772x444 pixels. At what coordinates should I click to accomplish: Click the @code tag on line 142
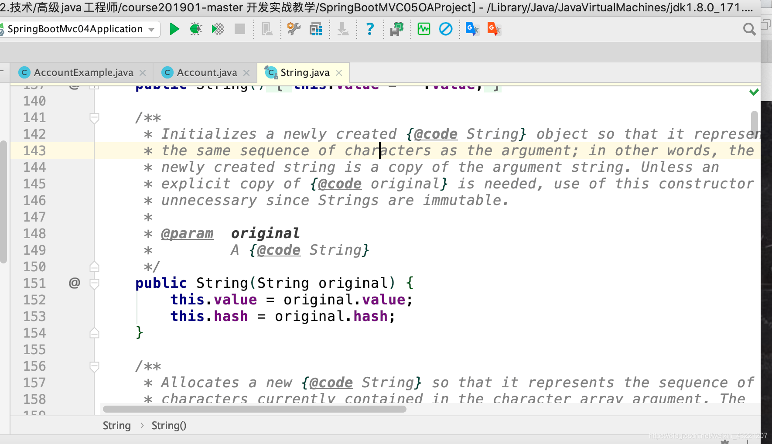pos(436,134)
